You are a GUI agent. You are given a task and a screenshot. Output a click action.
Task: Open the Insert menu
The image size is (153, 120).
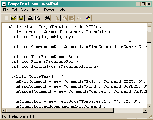pyautogui.click(x=36, y=10)
